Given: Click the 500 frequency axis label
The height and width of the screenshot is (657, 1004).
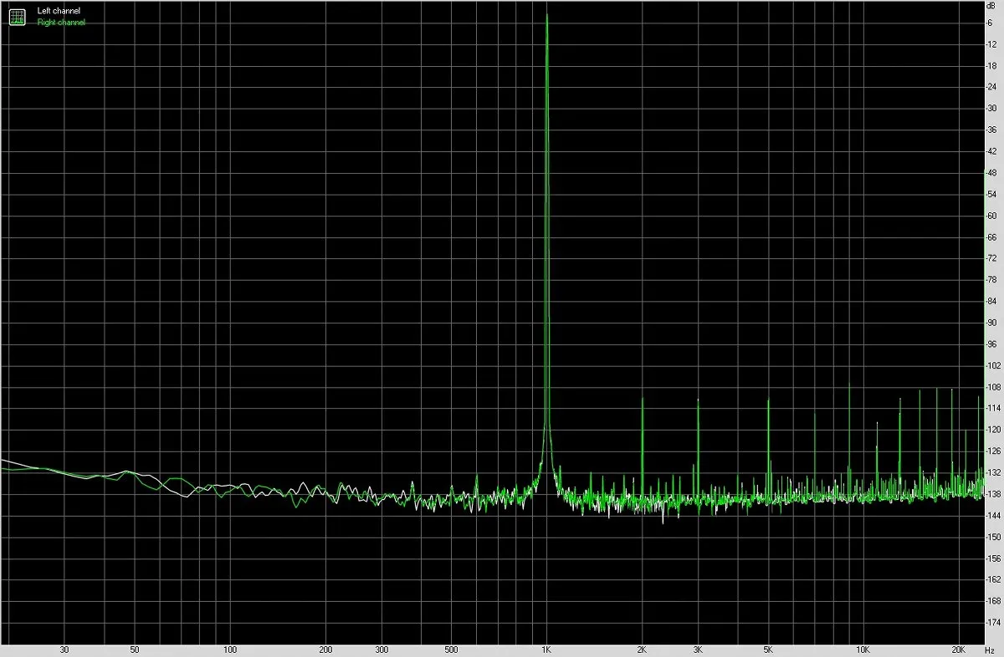Looking at the screenshot, I should [451, 649].
